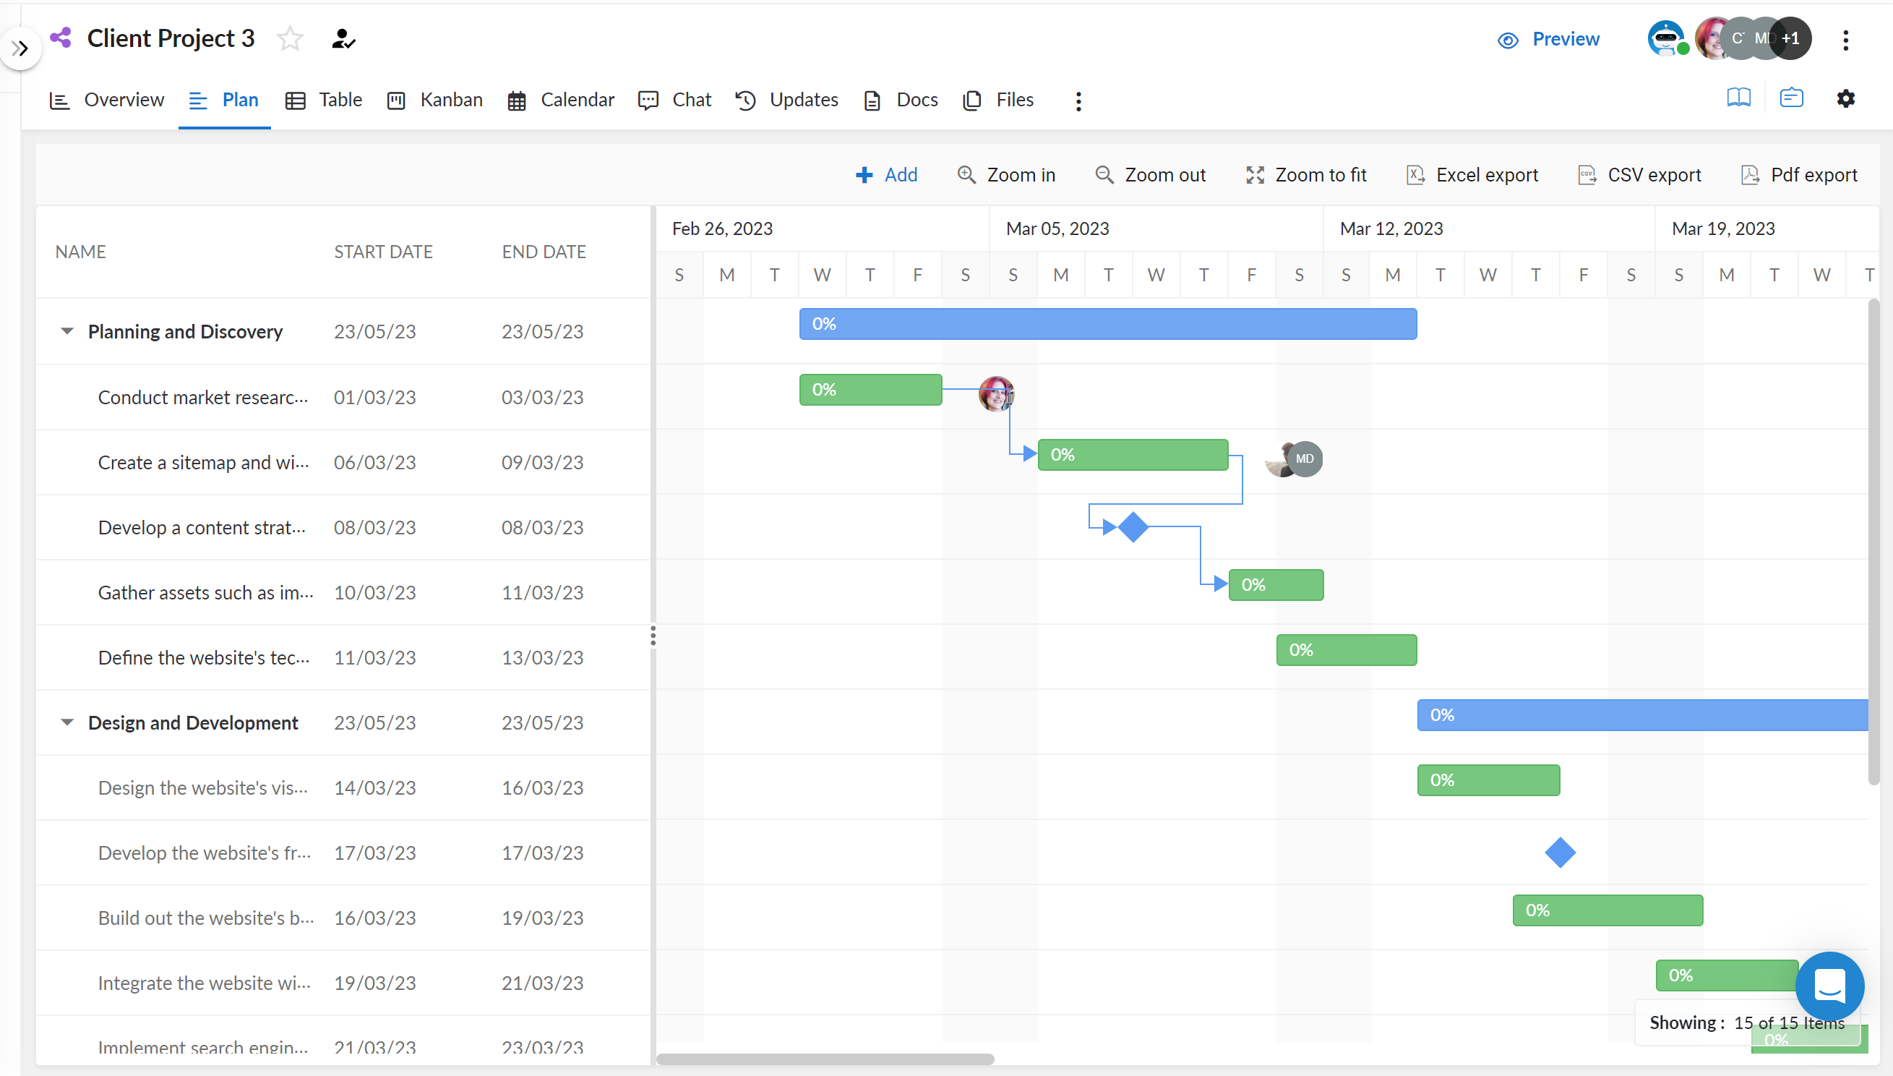Open the Docs tab

(x=901, y=100)
